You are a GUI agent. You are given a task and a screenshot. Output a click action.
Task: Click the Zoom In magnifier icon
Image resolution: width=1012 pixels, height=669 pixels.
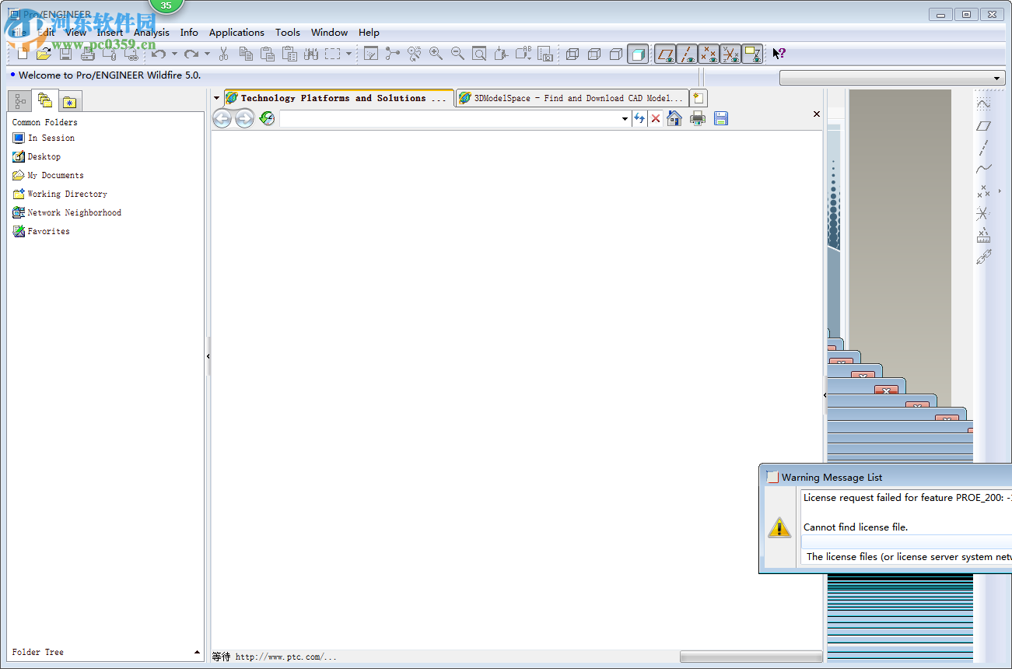pos(436,54)
